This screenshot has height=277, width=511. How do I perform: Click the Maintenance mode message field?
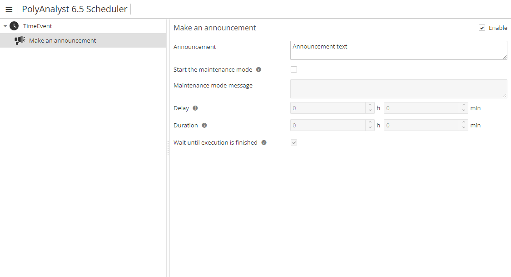398,89
